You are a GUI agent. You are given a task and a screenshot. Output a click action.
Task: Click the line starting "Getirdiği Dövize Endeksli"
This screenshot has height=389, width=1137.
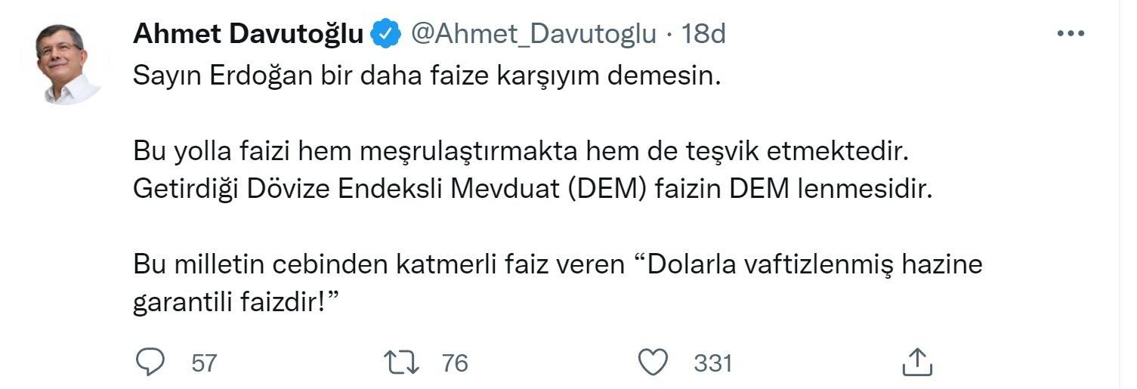pyautogui.click(x=533, y=189)
